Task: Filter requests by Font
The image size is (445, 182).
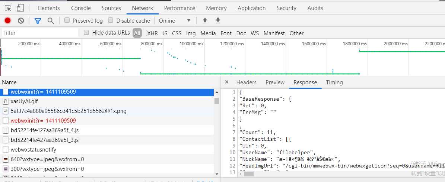Action: (226, 33)
